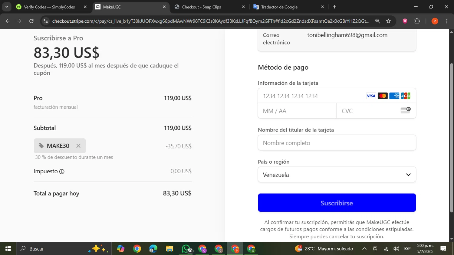
Task: Close the Checkout - Snap Clips tab
Action: point(243,7)
